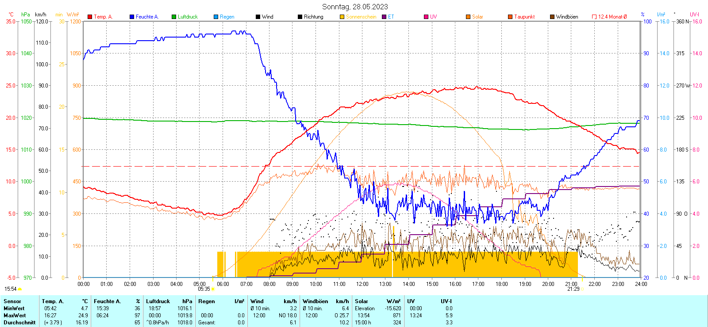
Task: Click the blue Feuchte A. legend square
Action: click(132, 17)
